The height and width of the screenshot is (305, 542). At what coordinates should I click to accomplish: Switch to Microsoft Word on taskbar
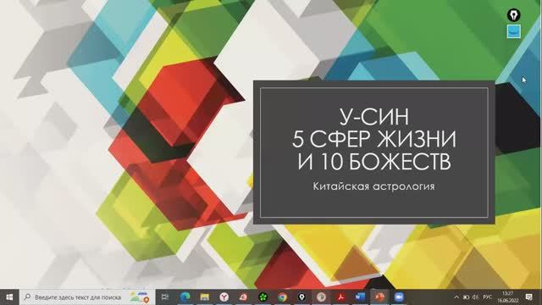click(x=360, y=297)
